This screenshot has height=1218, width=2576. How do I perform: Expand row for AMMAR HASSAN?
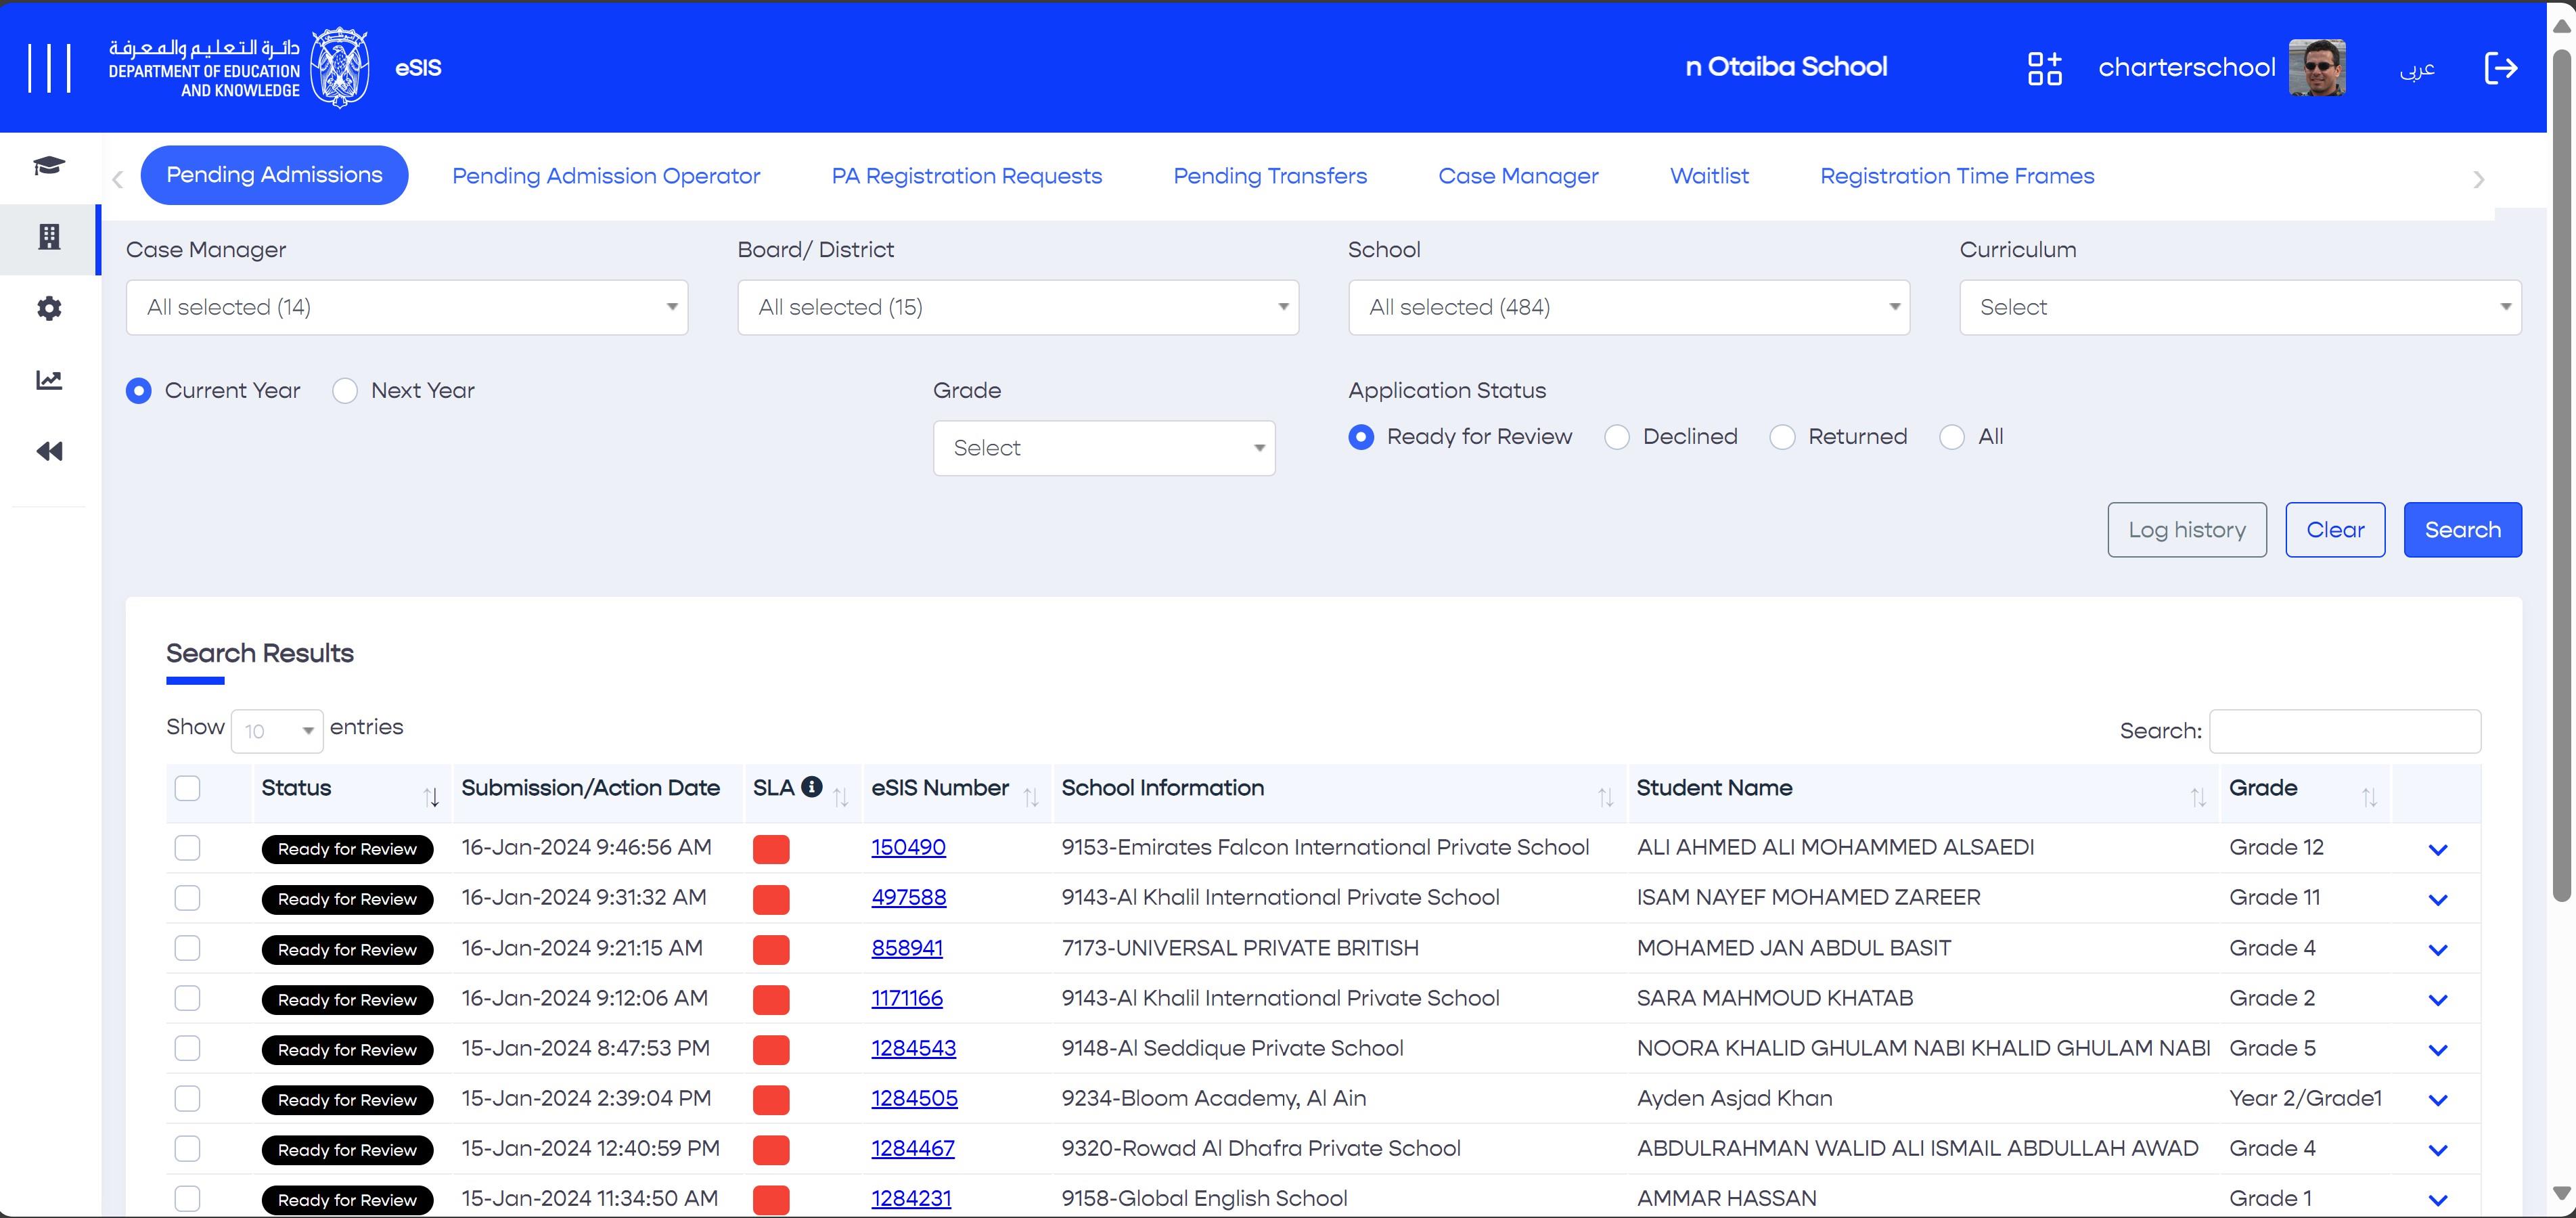coord(2438,1200)
